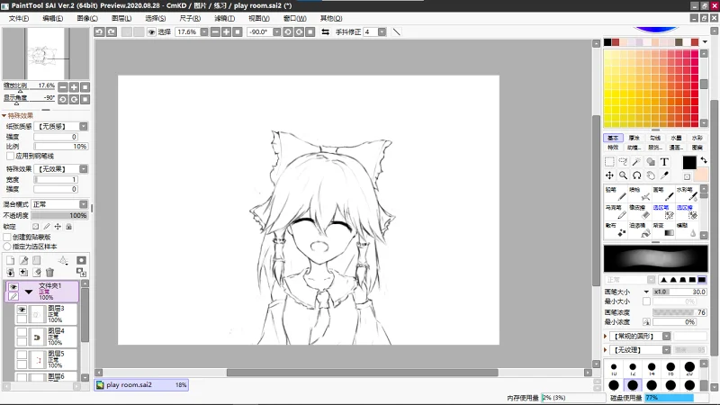The height and width of the screenshot is (405, 720).
Task: Open the rotation -90.0° dropdown
Action: 276,31
